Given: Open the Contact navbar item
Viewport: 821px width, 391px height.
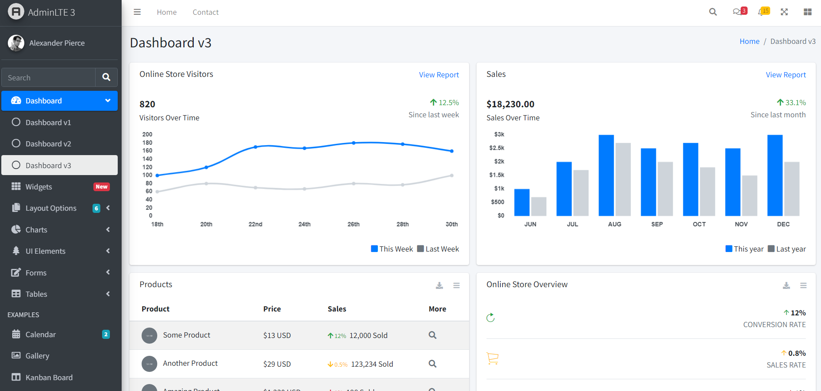Looking at the screenshot, I should click(x=205, y=12).
